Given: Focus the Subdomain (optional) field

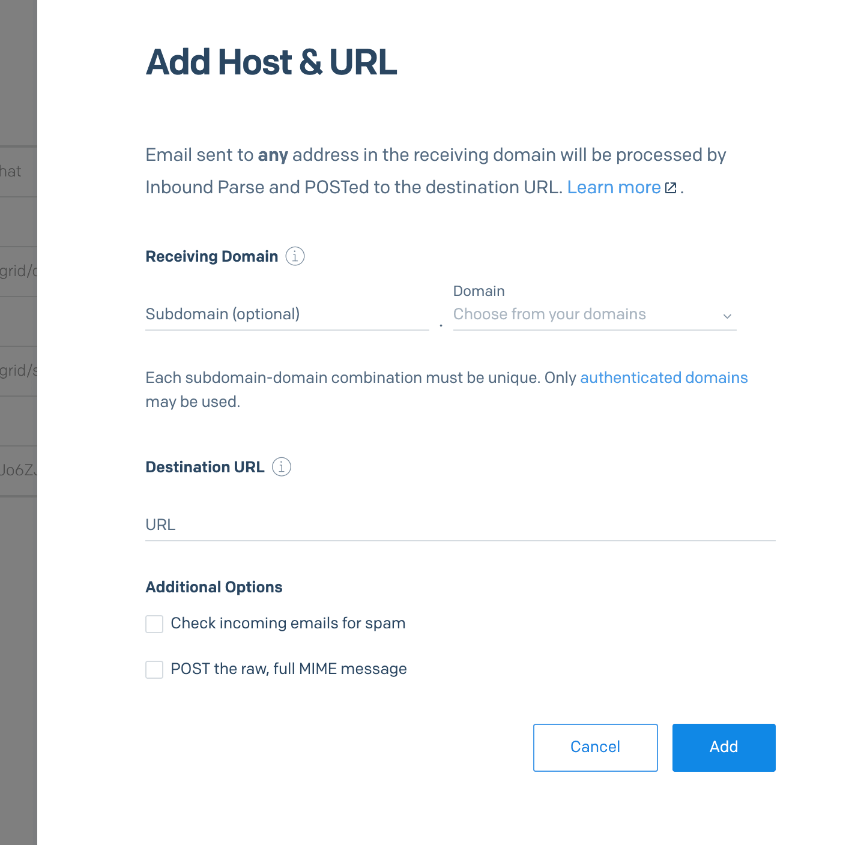Looking at the screenshot, I should (287, 314).
